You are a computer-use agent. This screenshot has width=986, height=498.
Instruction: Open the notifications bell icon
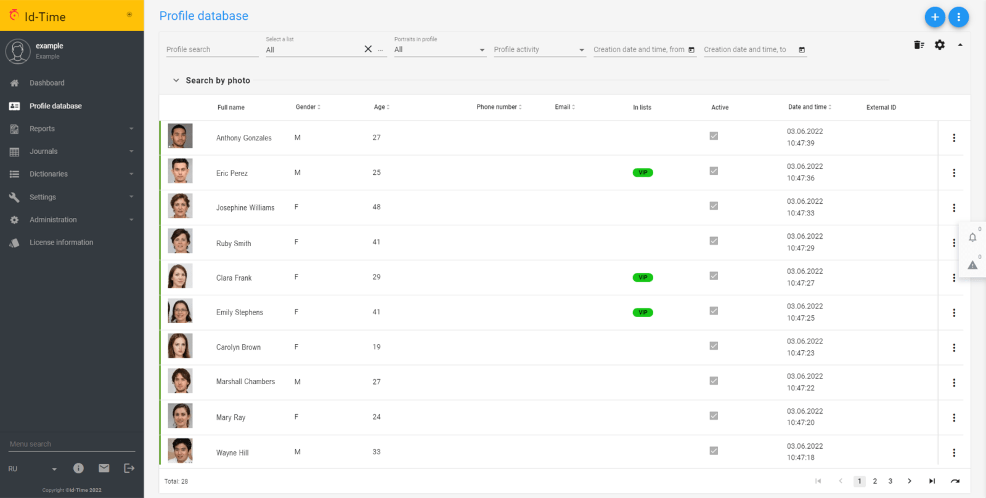click(972, 238)
